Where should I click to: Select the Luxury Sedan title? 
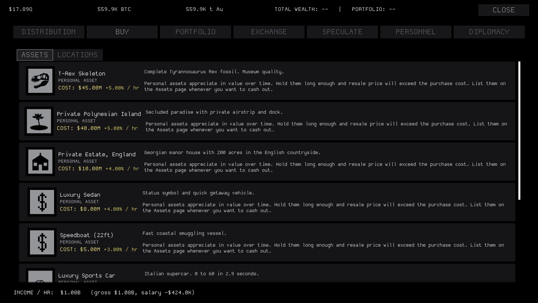click(80, 195)
